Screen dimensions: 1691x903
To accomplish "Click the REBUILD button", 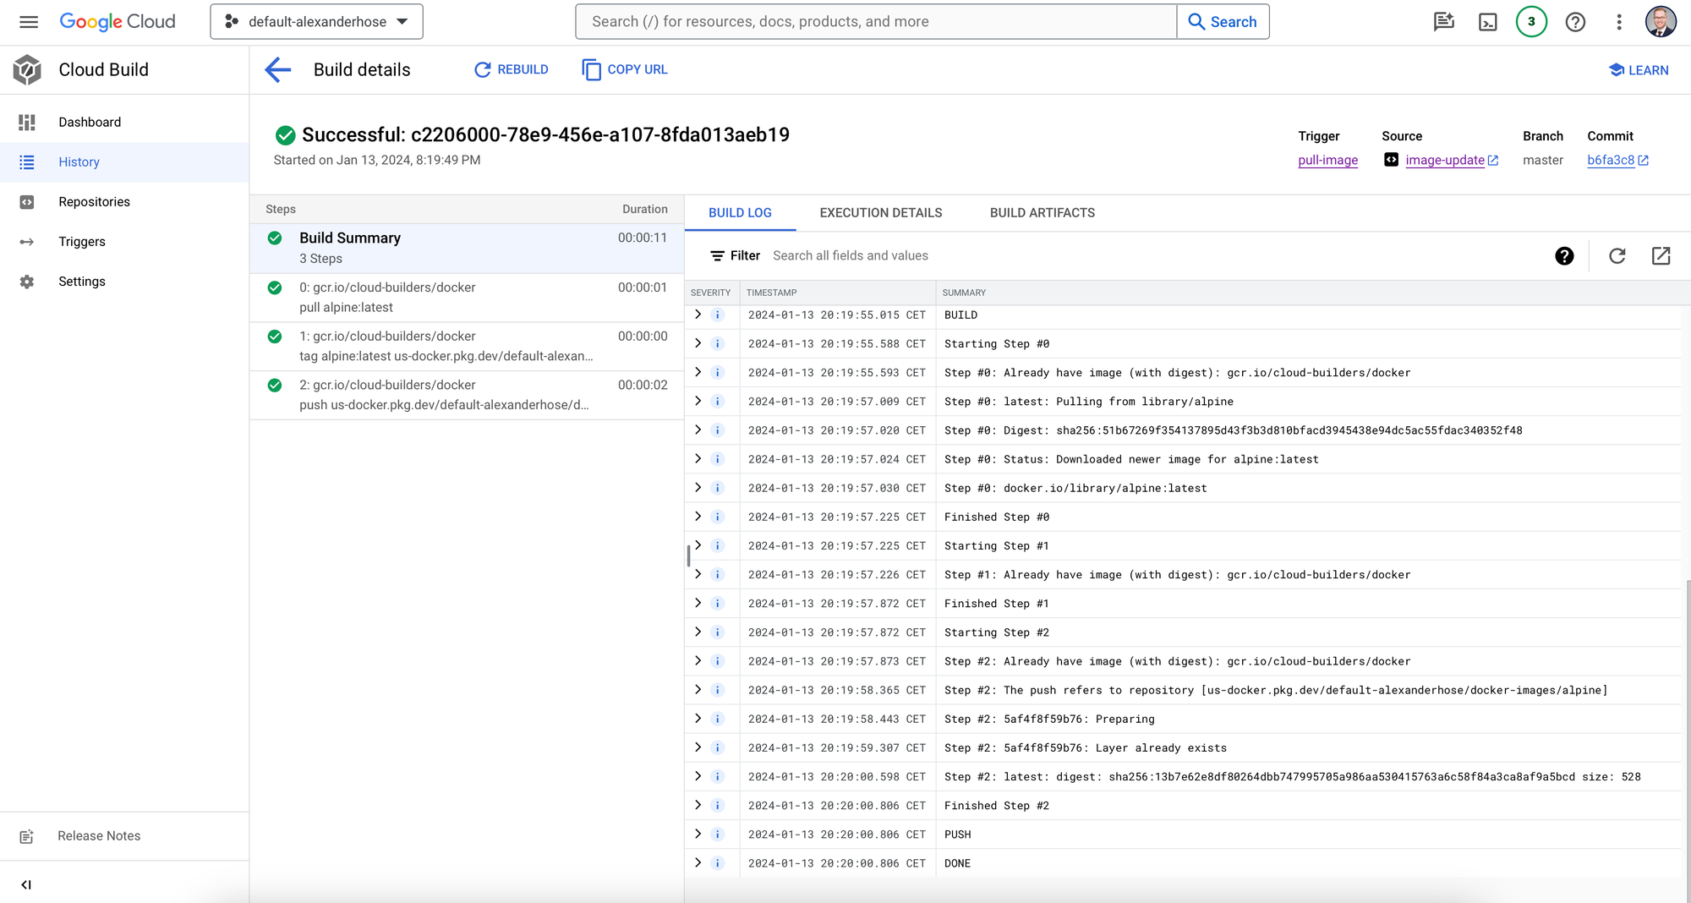I will (512, 70).
